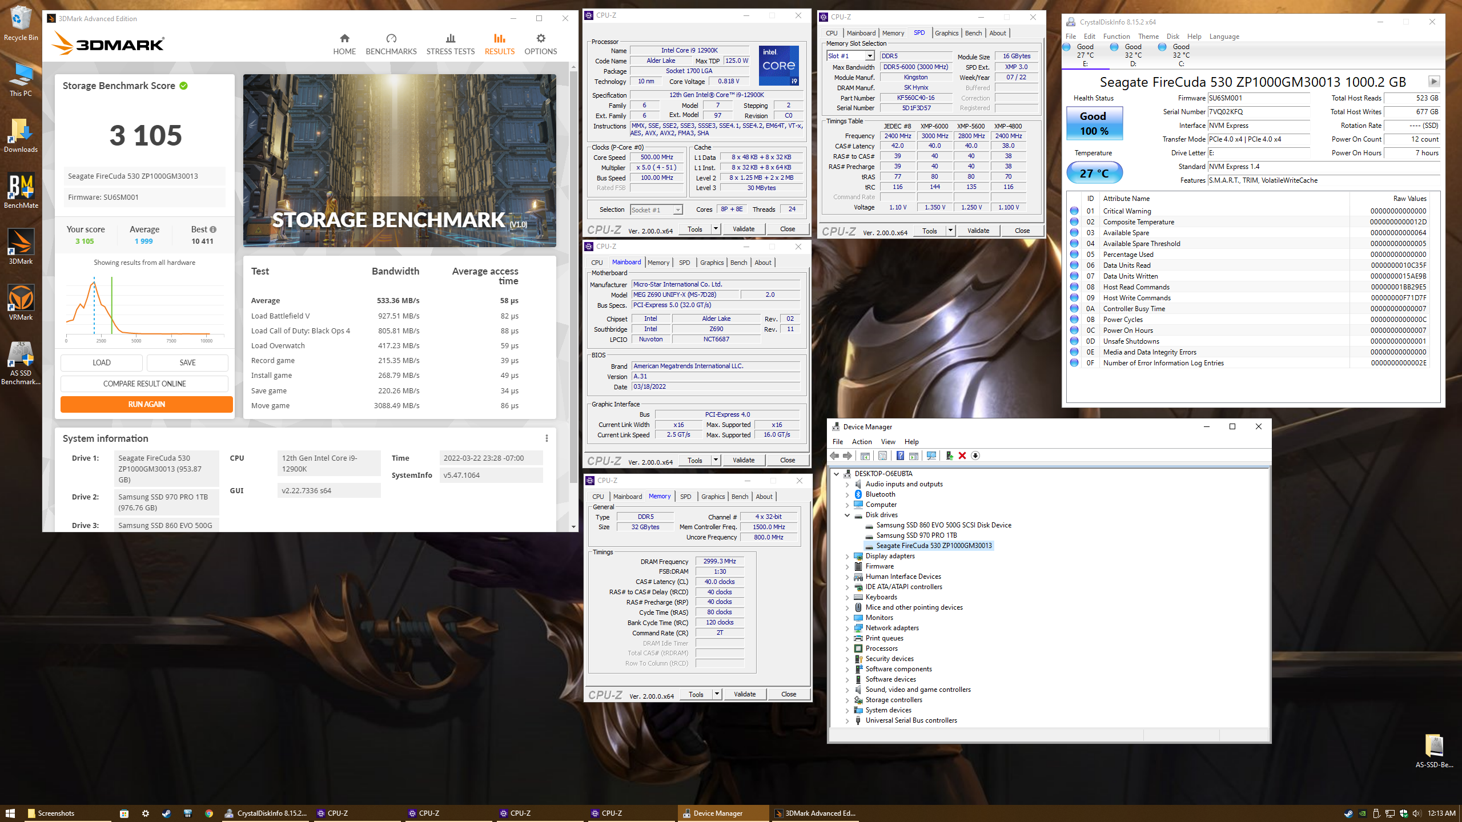Open View menu in Device Manager

pos(888,442)
